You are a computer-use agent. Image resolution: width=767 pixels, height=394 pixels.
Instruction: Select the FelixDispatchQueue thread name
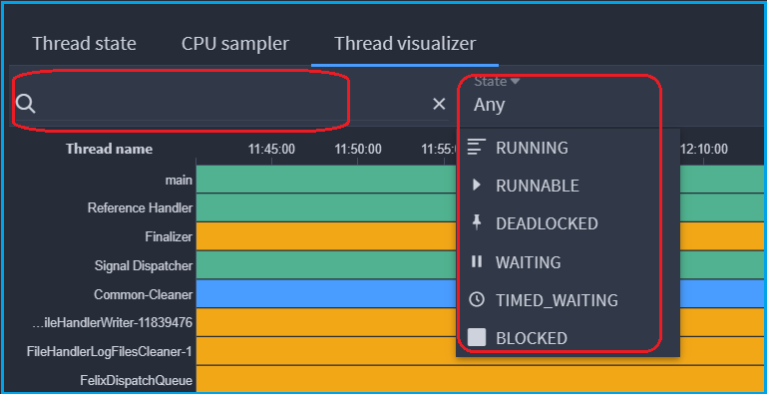[137, 380]
